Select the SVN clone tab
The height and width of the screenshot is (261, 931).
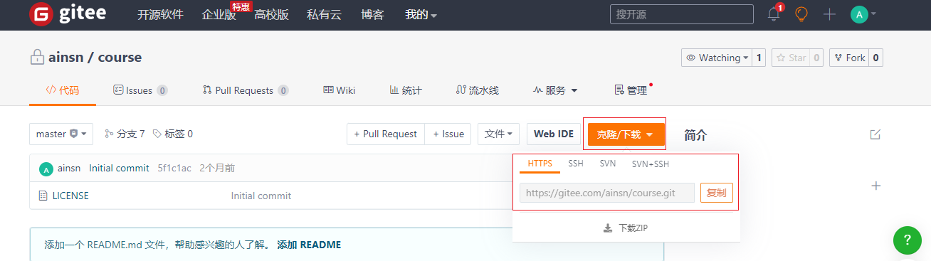[x=608, y=164]
